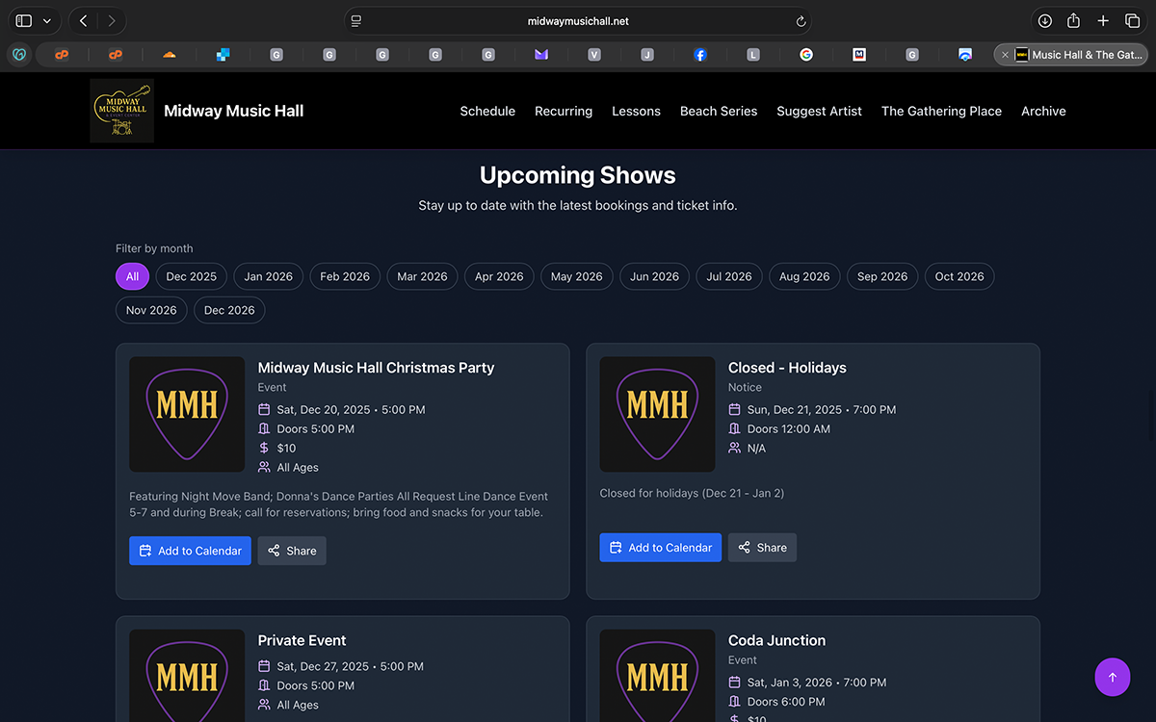This screenshot has width=1156, height=722.
Task: Add Christmas Party to calendar
Action: 190,551
